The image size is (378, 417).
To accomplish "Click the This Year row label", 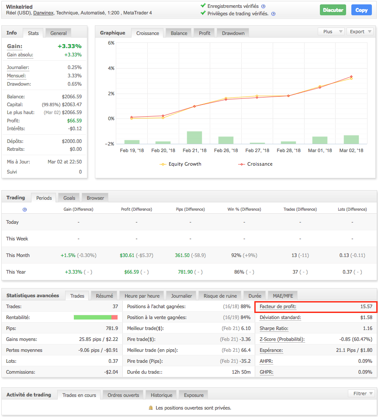I will point(16,272).
